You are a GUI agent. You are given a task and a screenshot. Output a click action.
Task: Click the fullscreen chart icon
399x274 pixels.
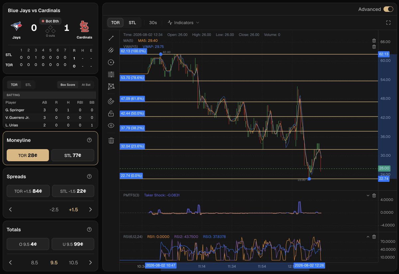[x=388, y=23]
